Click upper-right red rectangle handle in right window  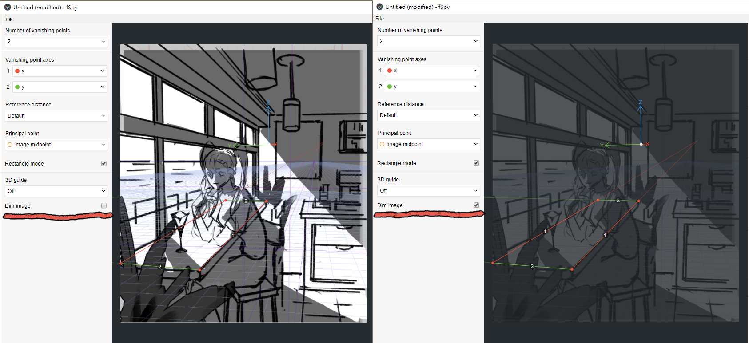639,201
